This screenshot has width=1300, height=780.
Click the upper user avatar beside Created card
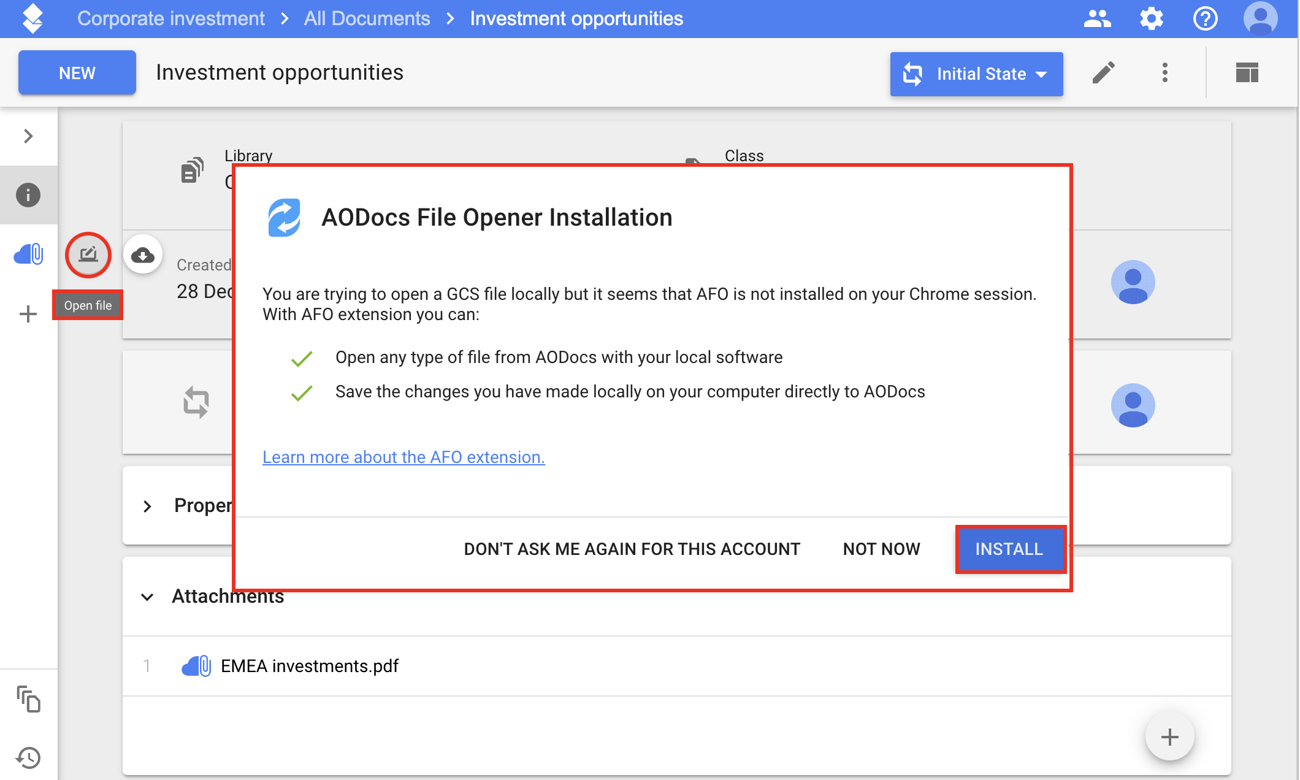pos(1133,283)
